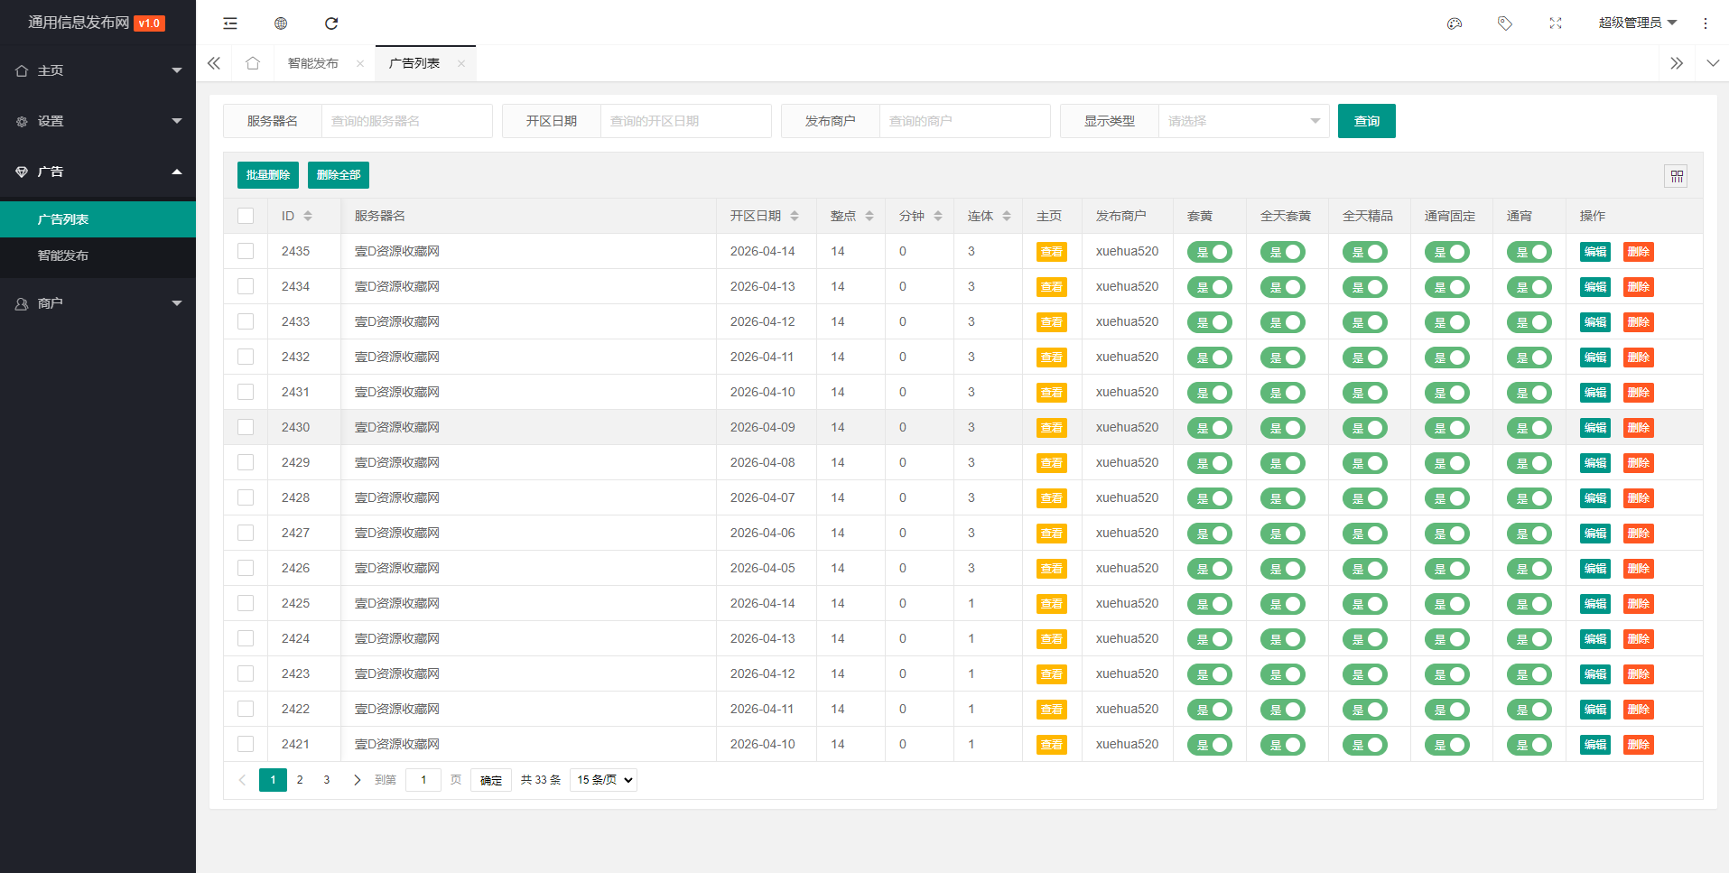Viewport: 1729px width, 873px height.
Task: Click the tag note icon
Action: 1504,23
